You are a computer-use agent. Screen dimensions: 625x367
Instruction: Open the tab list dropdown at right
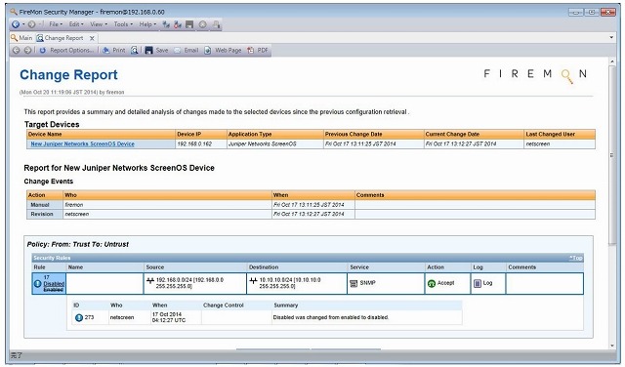pyautogui.click(x=611, y=37)
